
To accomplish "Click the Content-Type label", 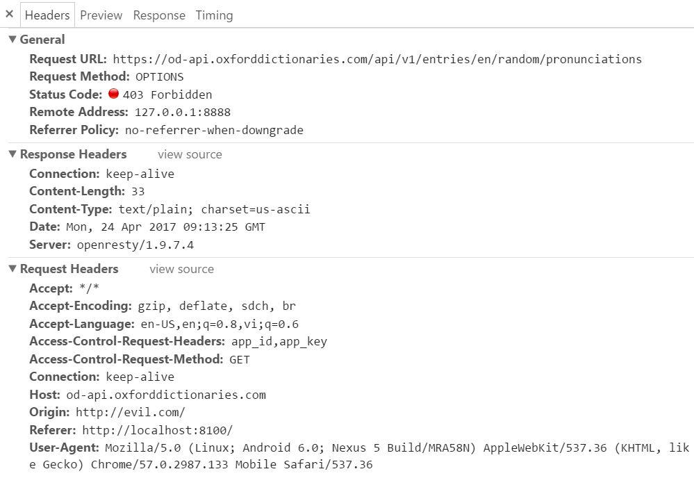I will (71, 209).
